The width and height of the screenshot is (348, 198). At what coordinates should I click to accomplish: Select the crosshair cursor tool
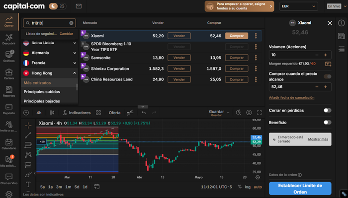point(28,126)
